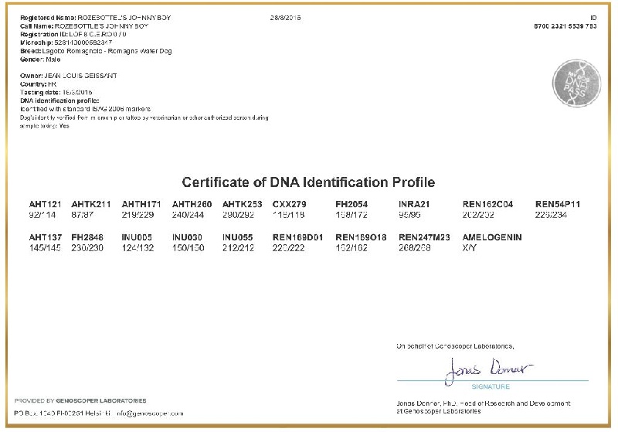Click the blue SIGNATURE label
The image size is (618, 432).
point(501,384)
